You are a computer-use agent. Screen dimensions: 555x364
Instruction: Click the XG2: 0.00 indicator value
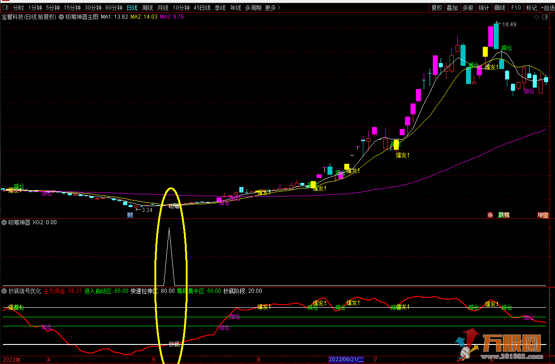[45, 223]
